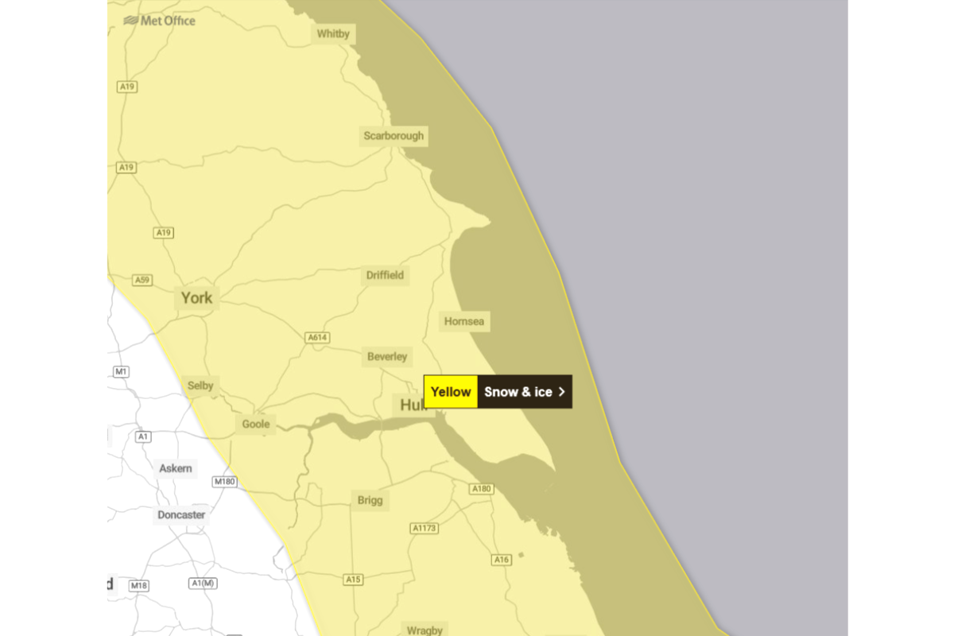Select the A1173 road shield
The width and height of the screenshot is (954, 636).
pyautogui.click(x=425, y=528)
